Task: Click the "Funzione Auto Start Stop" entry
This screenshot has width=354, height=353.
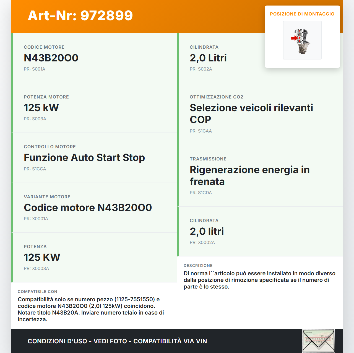Action: [84, 157]
